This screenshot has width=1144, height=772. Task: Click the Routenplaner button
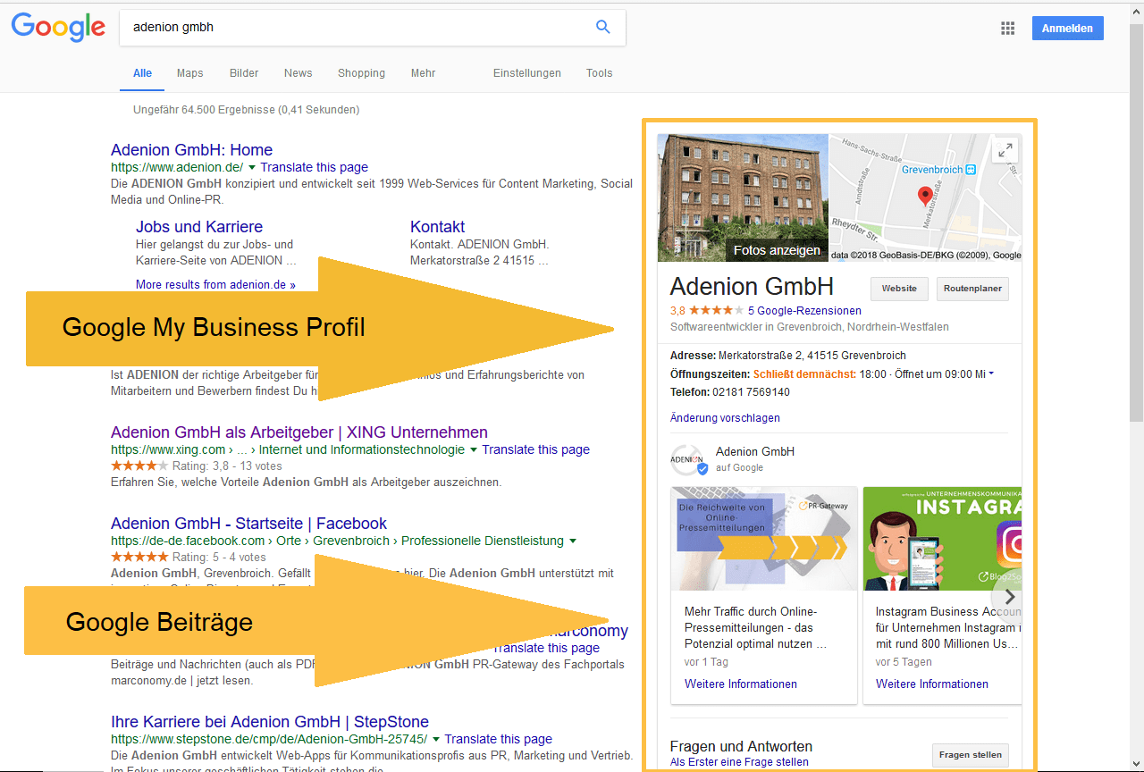(972, 289)
